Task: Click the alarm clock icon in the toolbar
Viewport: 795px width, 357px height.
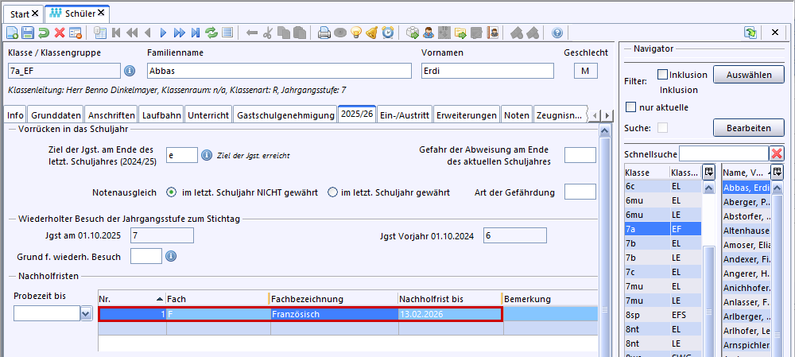Action: click(x=388, y=33)
